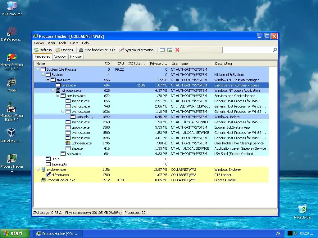
Task: Click the alg.exe process icon
Action: point(68,148)
